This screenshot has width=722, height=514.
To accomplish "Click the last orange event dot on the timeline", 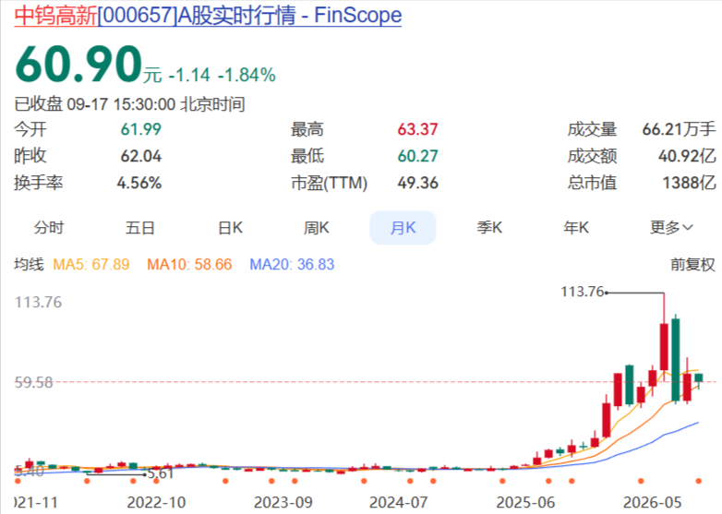I will (x=699, y=482).
